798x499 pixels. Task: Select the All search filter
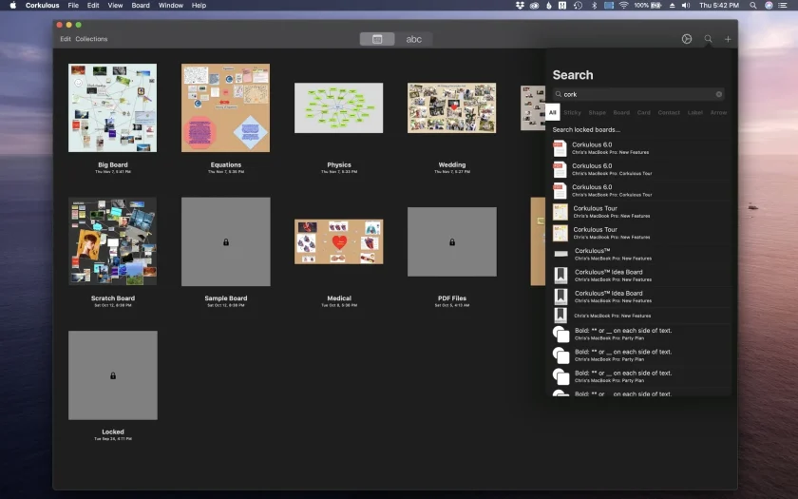[553, 112]
